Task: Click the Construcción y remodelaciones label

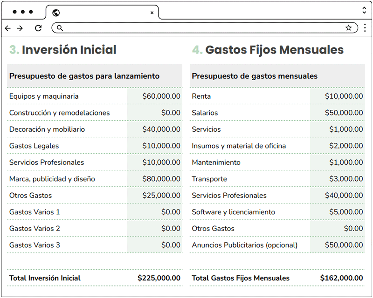Action: (x=60, y=113)
